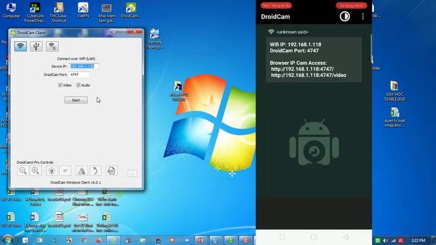Open the Computer desktop icon
This screenshot has width=436, height=245.
(11, 10)
